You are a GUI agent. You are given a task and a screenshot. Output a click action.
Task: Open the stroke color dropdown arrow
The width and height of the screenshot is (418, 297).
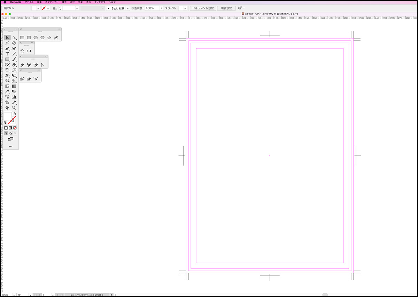tap(48, 8)
